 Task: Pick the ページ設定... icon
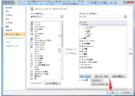coord(32,63)
